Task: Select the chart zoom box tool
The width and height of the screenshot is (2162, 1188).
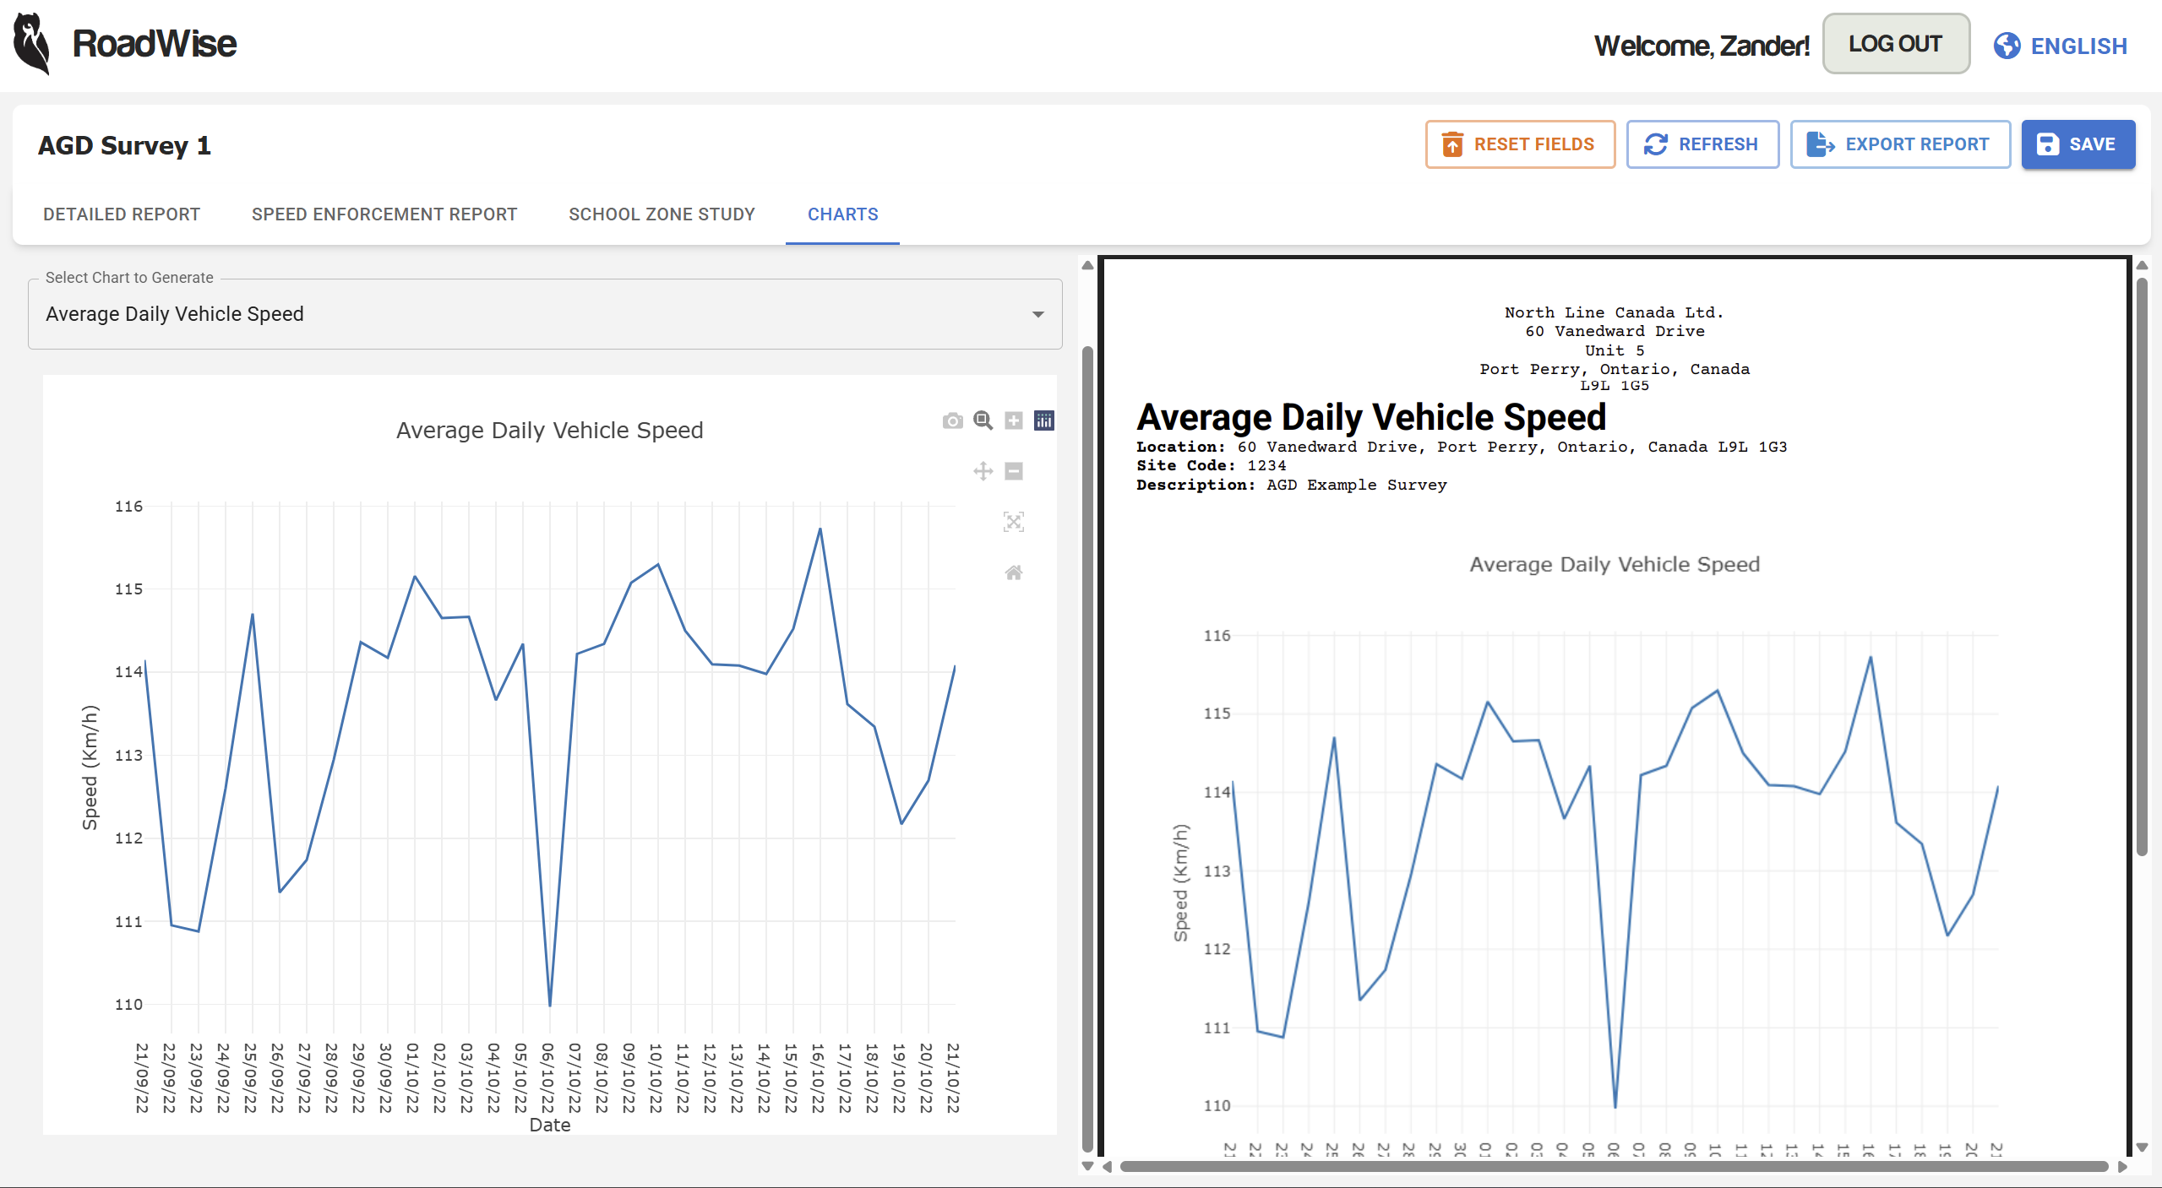Action: (x=983, y=420)
